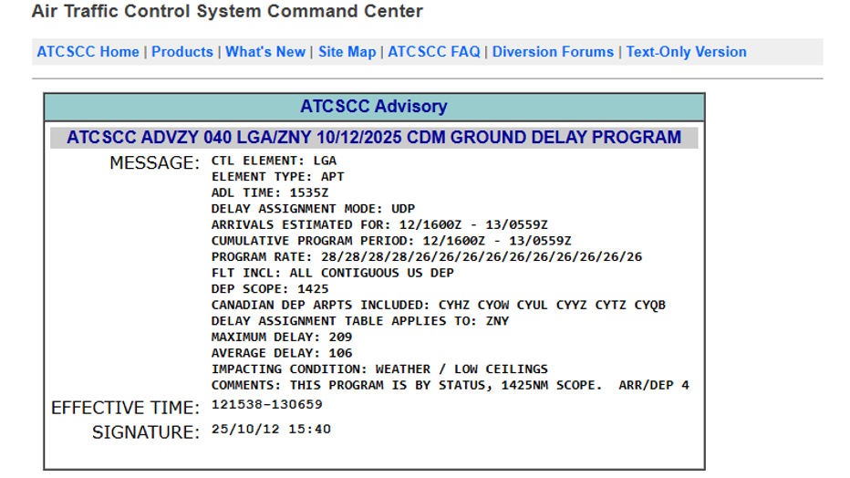Click the signature timestamp 25/10/12 15:40

(271, 429)
